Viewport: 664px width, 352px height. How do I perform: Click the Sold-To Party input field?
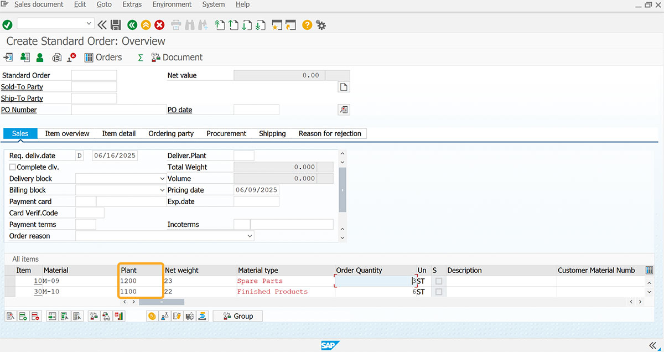point(94,87)
